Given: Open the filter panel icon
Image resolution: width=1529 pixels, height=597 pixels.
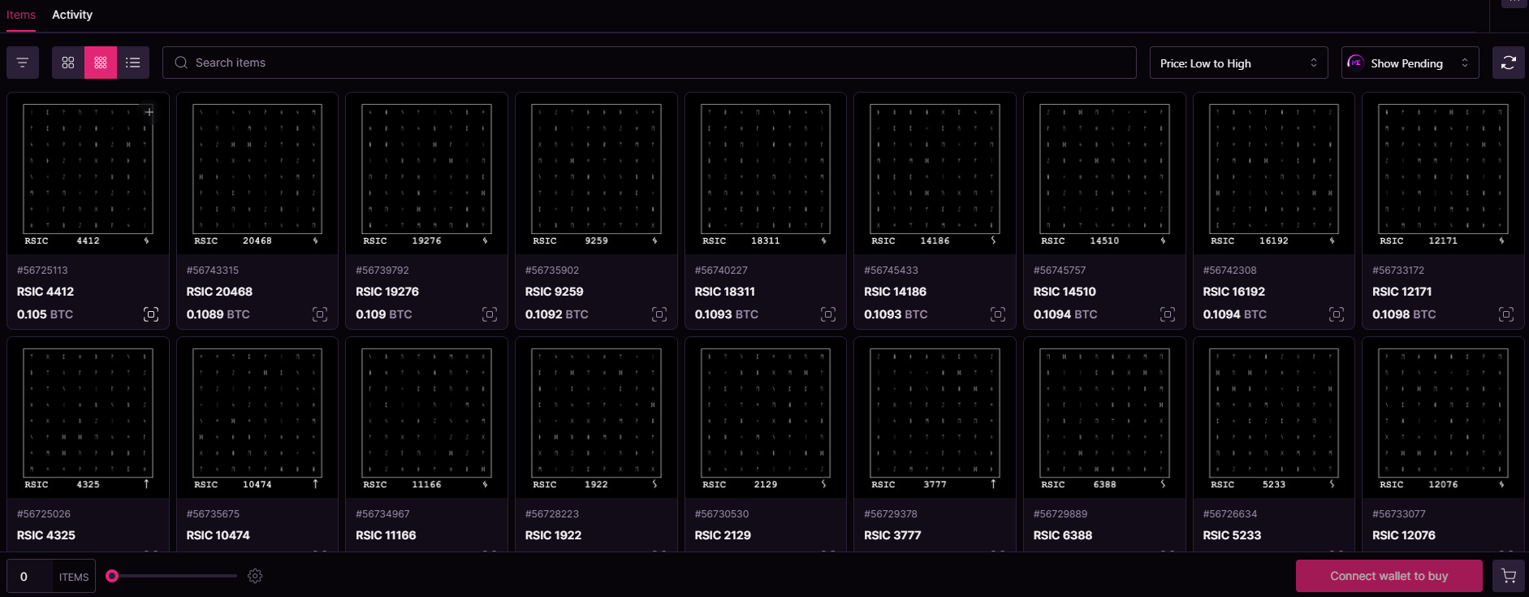Looking at the screenshot, I should [x=23, y=63].
